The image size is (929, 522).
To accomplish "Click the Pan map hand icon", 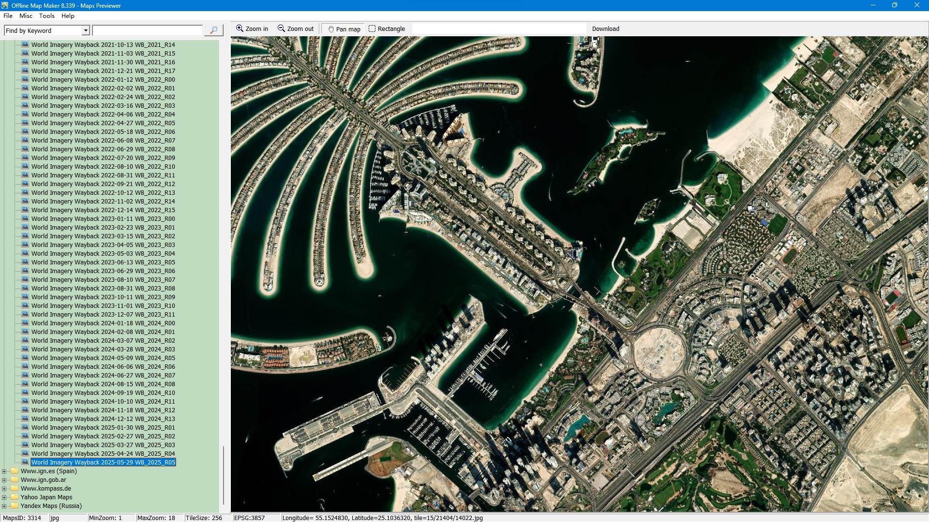I will [331, 29].
